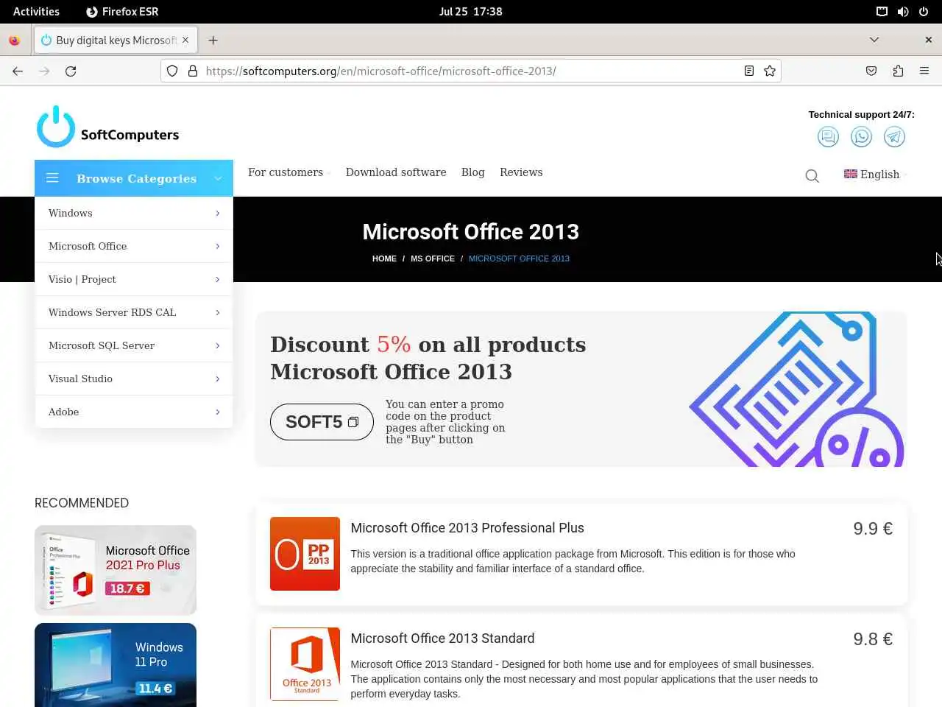Click the browser forward arrow
The image size is (942, 707).
(x=44, y=71)
